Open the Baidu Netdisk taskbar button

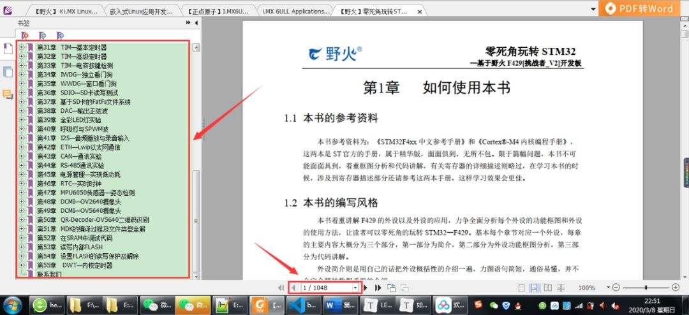(451, 304)
